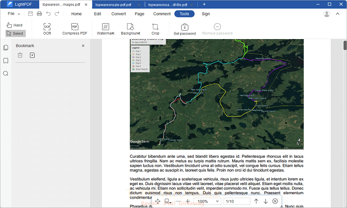Click the vertical scrollbar thumb

click(x=345, y=45)
